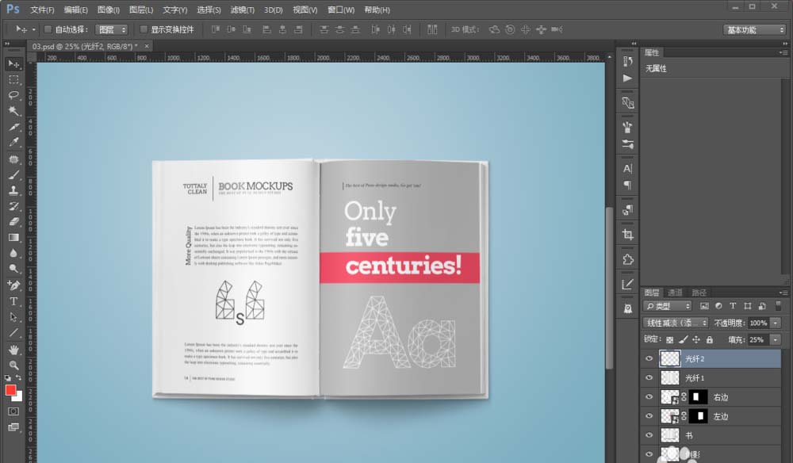Select the 左边 layer by name
793x463 pixels.
(x=720, y=416)
